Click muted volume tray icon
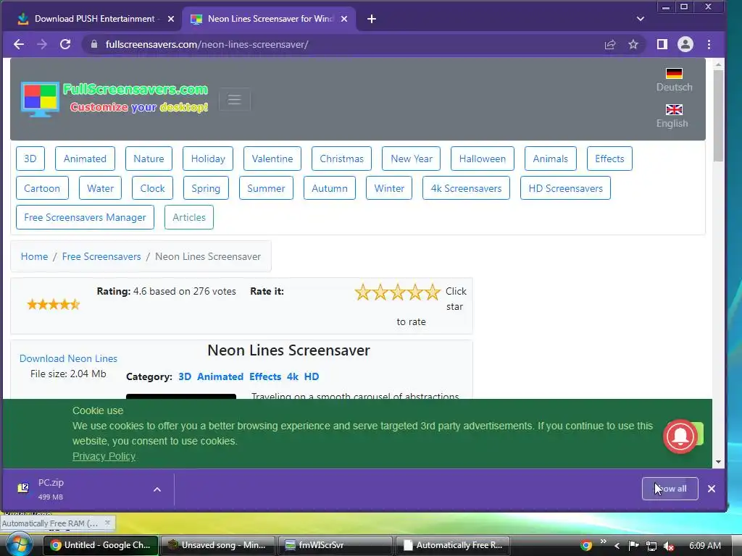The image size is (742, 556). (669, 546)
